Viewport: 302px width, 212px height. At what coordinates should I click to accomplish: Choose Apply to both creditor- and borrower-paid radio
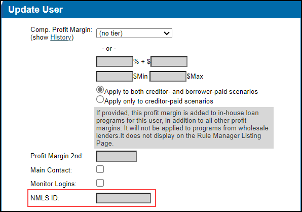pos(100,90)
